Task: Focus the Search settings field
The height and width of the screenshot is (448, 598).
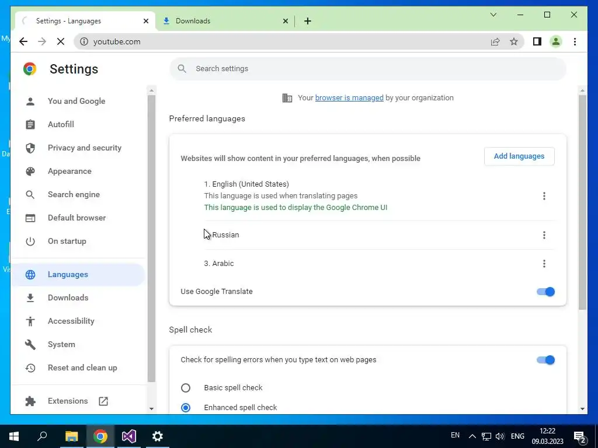Action: point(368,69)
